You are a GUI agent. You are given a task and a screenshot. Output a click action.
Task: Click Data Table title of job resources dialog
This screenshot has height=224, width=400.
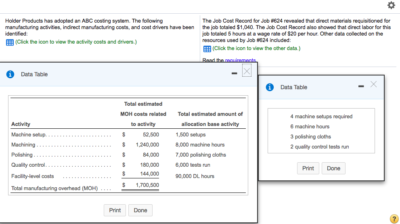[293, 87]
